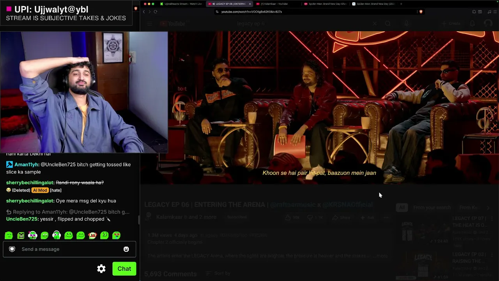Show more filter chips with chevron
This screenshot has height=281, width=499.
click(x=488, y=208)
